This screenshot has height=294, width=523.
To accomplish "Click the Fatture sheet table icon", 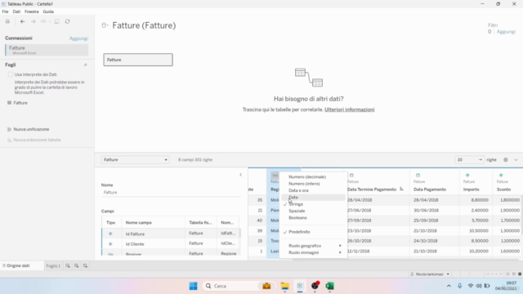I will coord(9,103).
